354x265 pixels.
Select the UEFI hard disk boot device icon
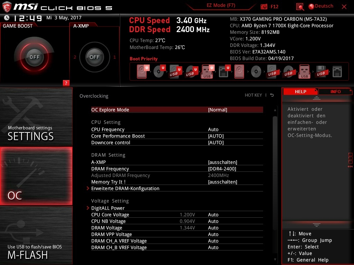point(143,71)
